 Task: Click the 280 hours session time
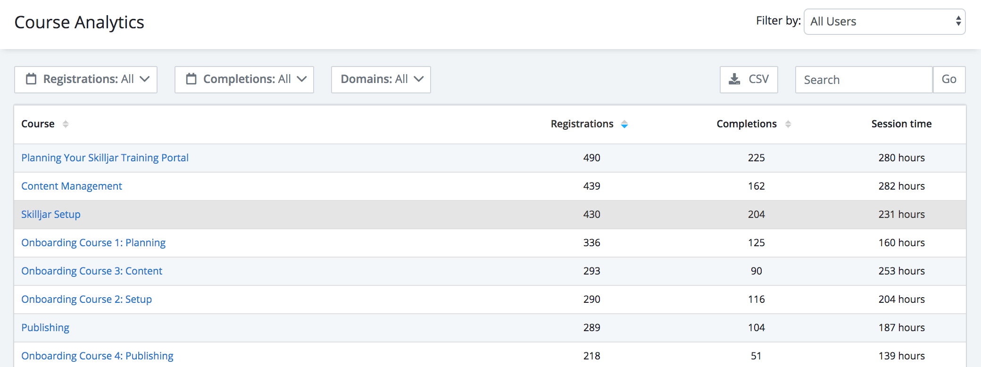point(901,158)
